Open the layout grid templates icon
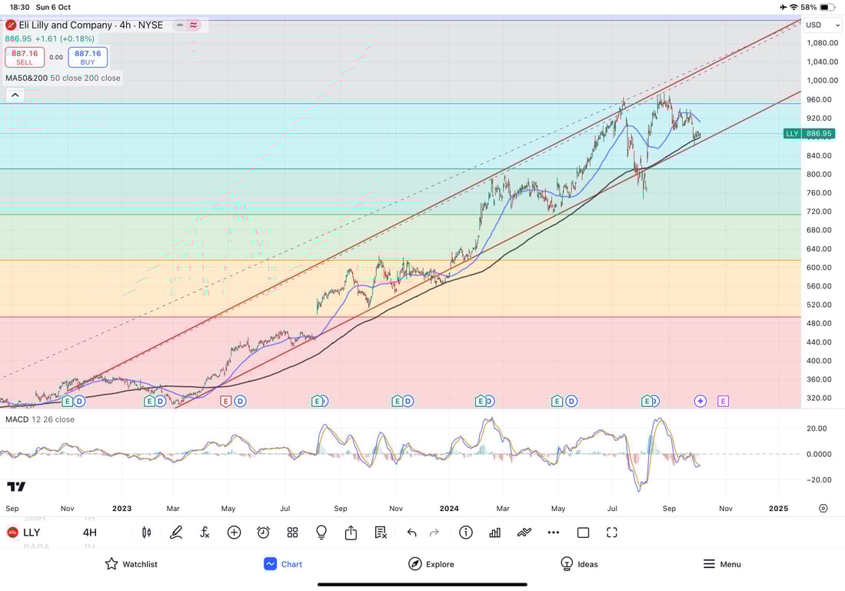Viewport: 845px width, 591px height. click(x=293, y=533)
